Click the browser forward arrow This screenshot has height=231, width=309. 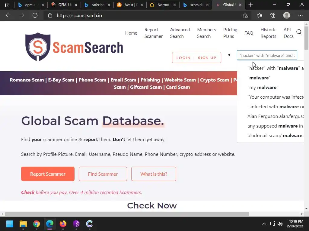[x=22, y=15]
